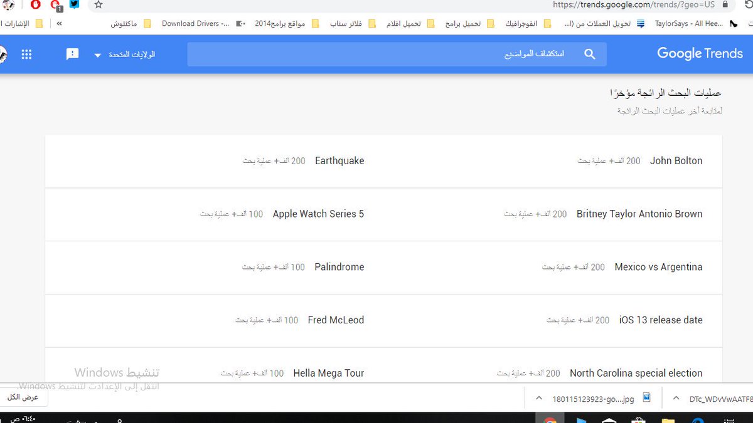
Task: Open Britney Taylor Antonio Brown trend
Action: 639,214
